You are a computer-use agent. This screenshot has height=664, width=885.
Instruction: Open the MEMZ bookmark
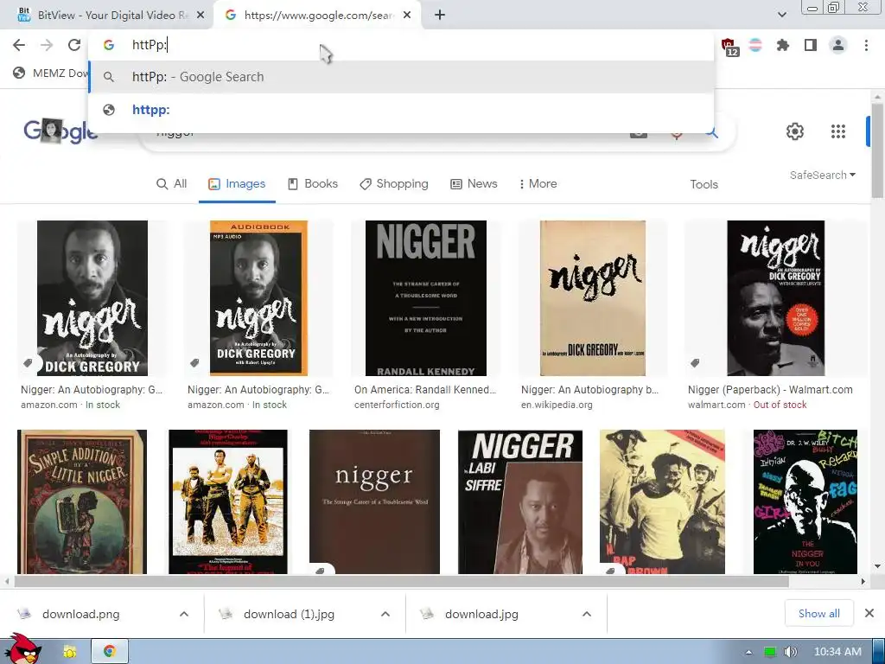pyautogui.click(x=51, y=73)
